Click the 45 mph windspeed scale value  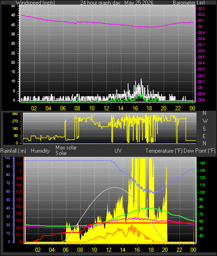coord(13,15)
